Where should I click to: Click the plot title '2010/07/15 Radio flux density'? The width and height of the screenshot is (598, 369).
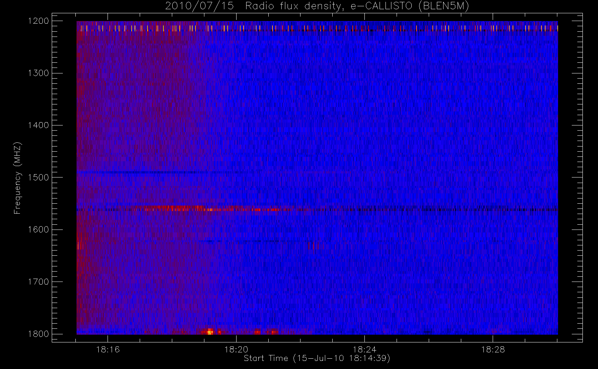coord(254,6)
